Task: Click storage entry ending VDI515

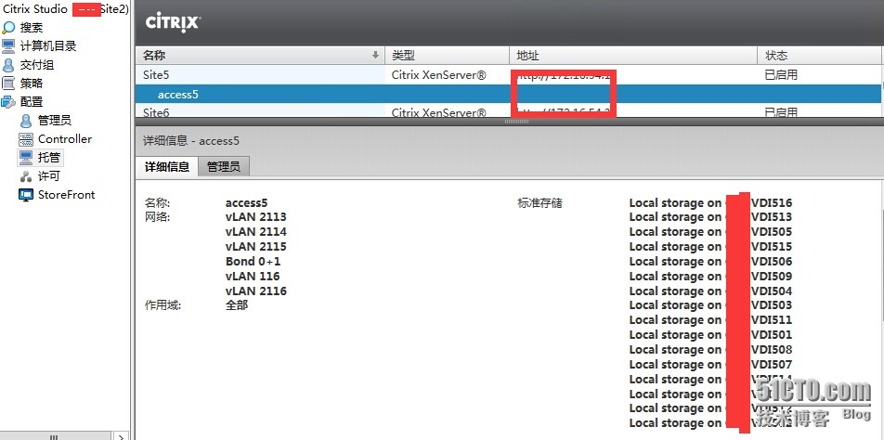Action: pos(710,246)
